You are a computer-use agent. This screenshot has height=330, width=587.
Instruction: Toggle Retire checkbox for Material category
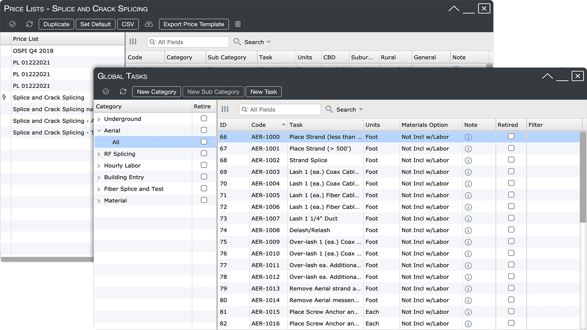(x=204, y=200)
